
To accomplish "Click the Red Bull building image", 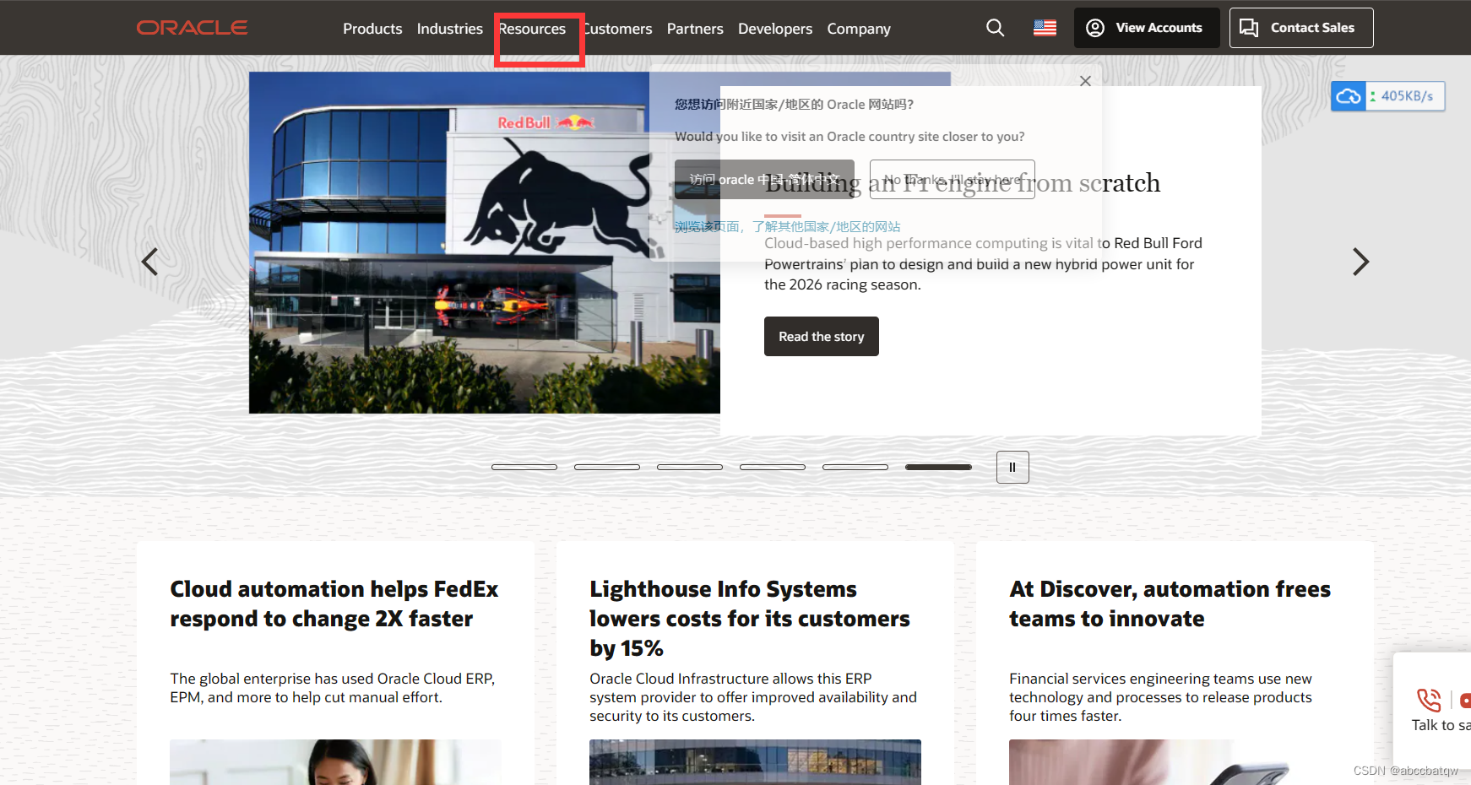I will (485, 242).
